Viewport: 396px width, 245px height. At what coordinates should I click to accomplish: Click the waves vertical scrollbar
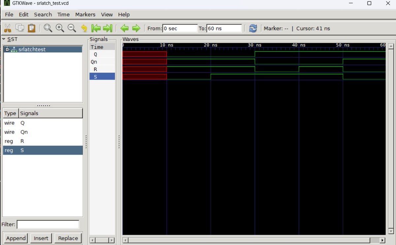point(392,139)
